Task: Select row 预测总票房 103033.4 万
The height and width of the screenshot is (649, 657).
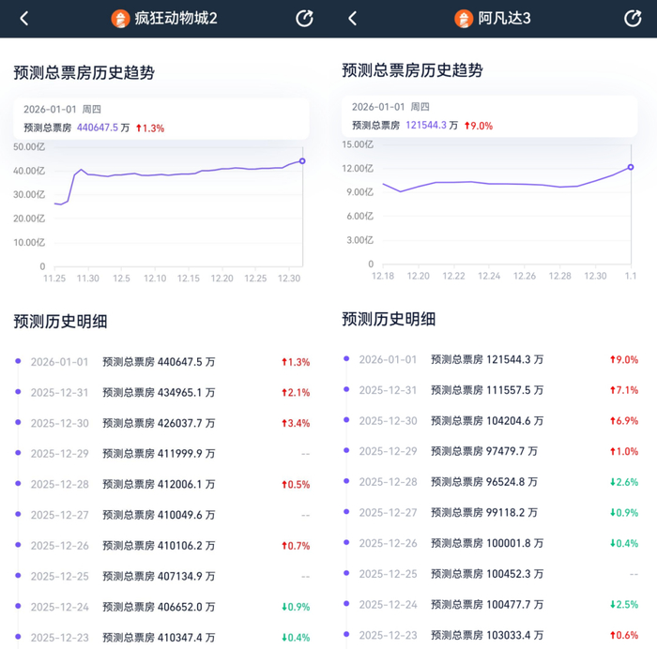Action: [x=491, y=635]
